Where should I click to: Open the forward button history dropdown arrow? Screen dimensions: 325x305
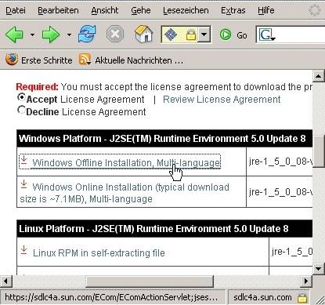pos(69,34)
